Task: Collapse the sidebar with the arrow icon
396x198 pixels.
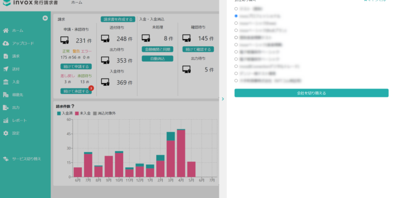Action: tap(45, 18)
